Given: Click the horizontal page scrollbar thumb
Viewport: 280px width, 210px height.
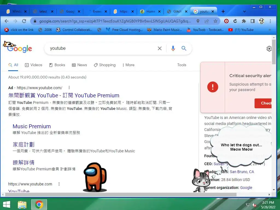Looking at the screenshot, I should click(x=121, y=194).
